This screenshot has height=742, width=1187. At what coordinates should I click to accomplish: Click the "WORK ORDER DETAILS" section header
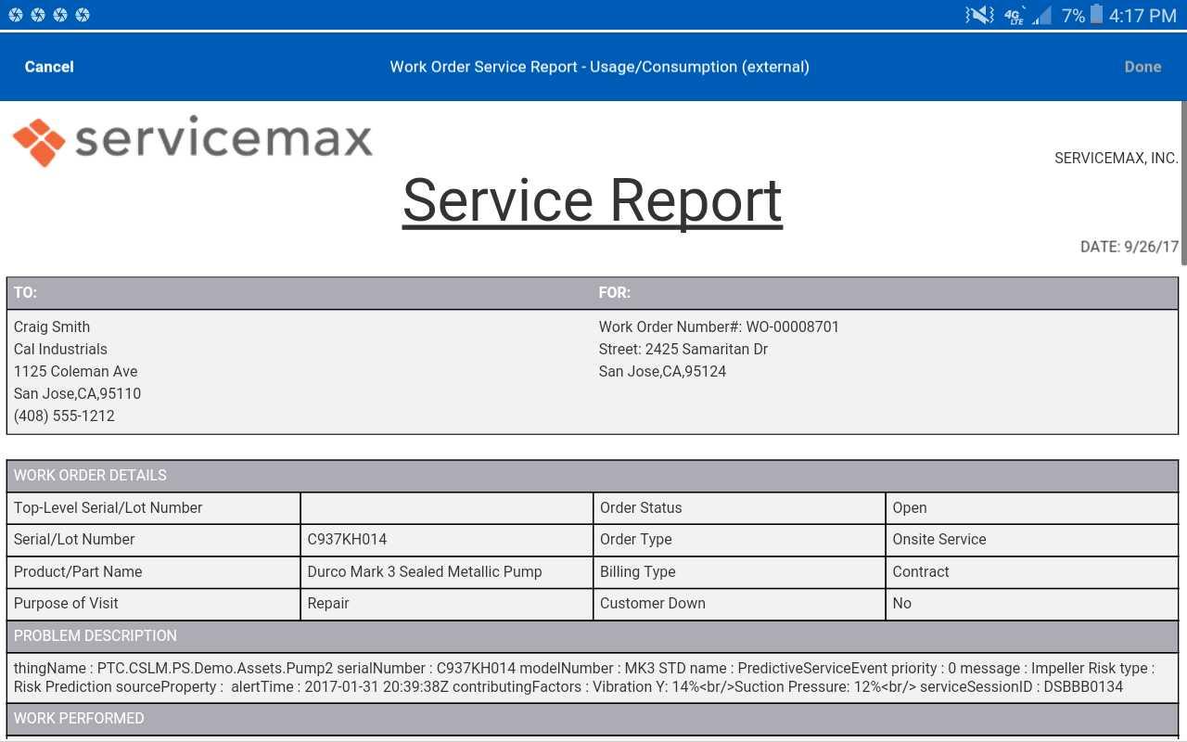point(593,476)
